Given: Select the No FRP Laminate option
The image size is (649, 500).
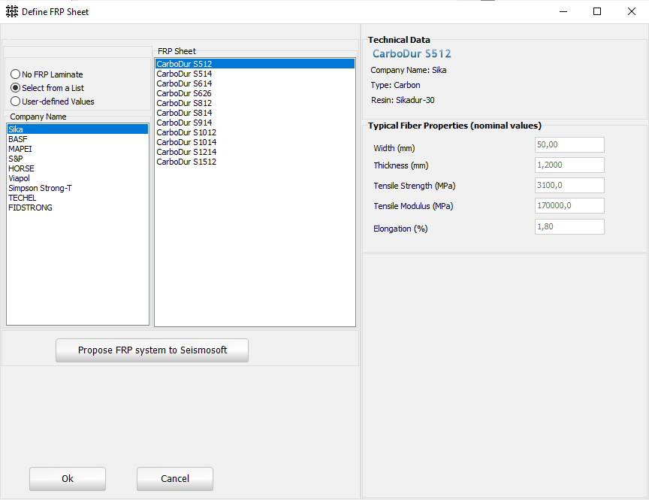Looking at the screenshot, I should coord(47,74).
